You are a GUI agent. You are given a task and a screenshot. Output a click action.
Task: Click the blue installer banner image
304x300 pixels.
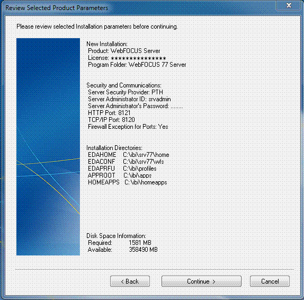pyautogui.click(x=48, y=147)
